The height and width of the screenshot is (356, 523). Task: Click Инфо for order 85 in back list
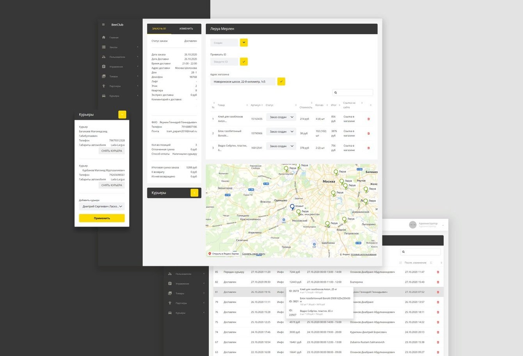tap(280, 272)
